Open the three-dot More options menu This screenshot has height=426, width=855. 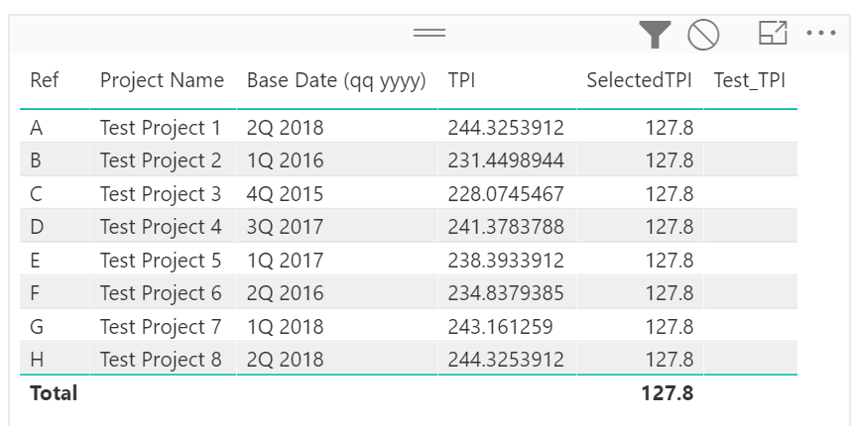[821, 34]
